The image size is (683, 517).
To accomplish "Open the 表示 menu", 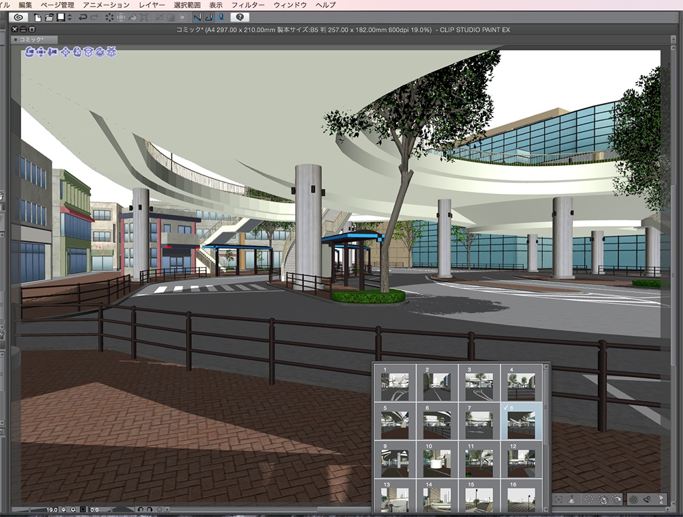I will tap(216, 5).
